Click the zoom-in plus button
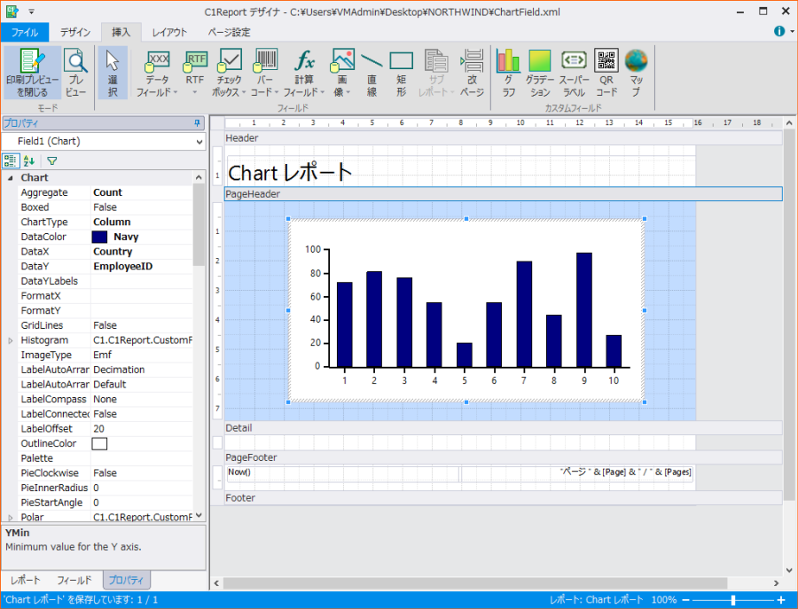This screenshot has width=798, height=609. click(x=780, y=600)
